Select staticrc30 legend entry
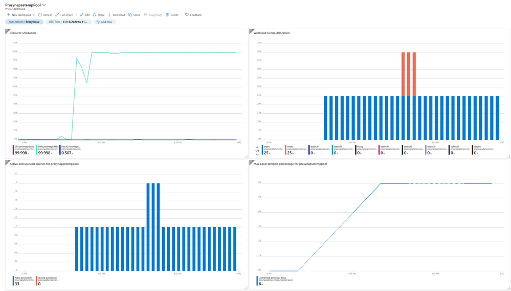Image resolution: width=511 pixels, height=291 pixels. (437, 150)
